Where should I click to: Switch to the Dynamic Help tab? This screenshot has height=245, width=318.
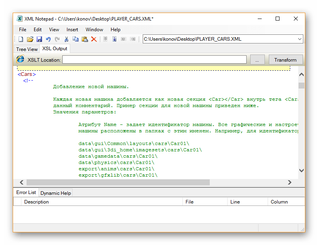(56, 193)
